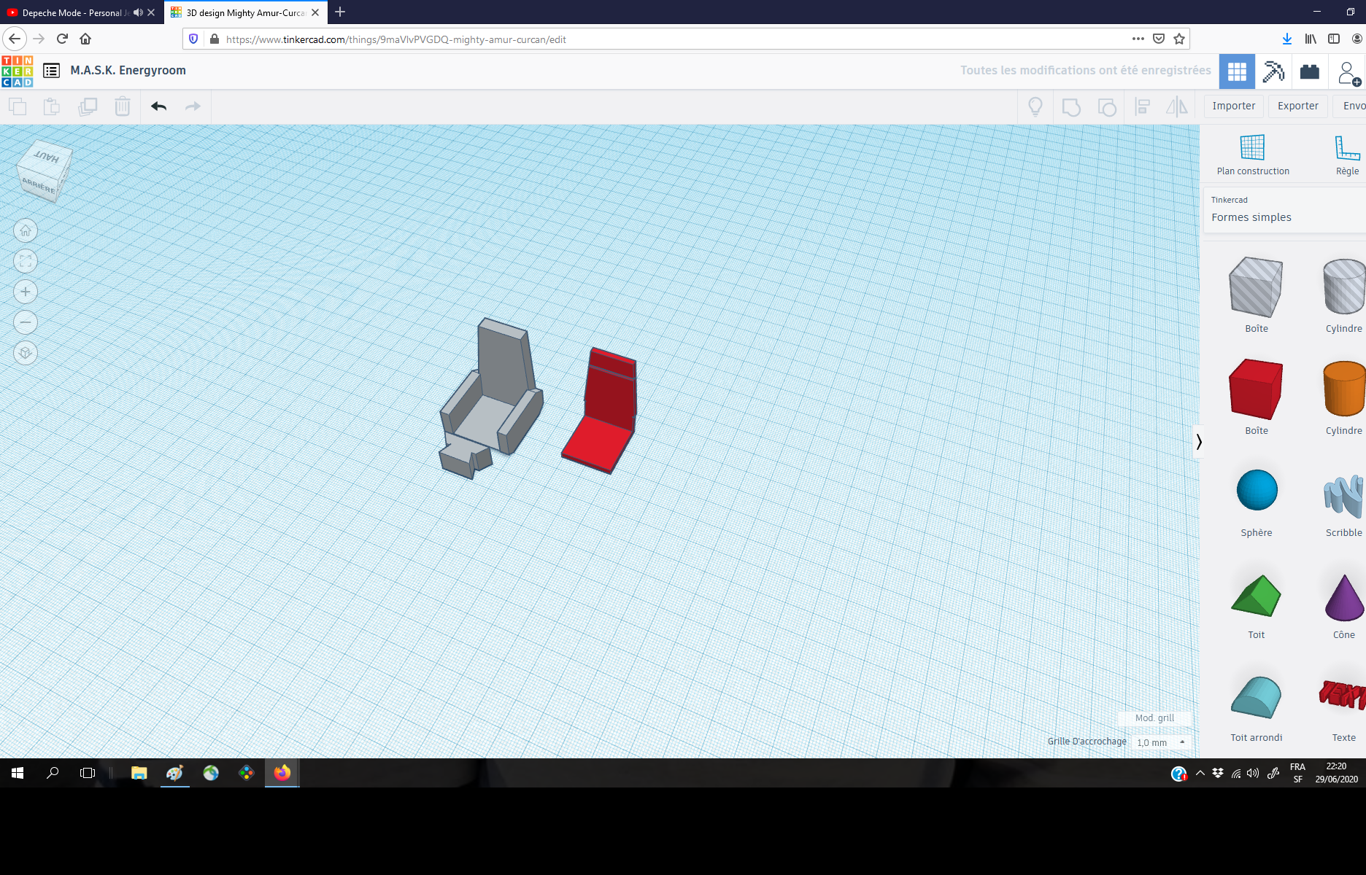Click the Firefox taskbar icon
Viewport: 1366px width, 875px height.
click(x=282, y=773)
